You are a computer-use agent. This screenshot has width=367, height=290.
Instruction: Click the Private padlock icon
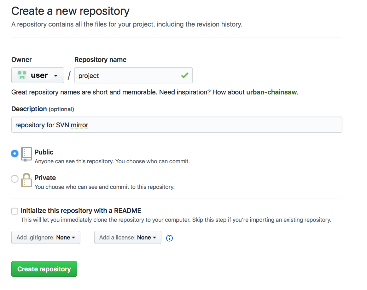click(x=26, y=180)
